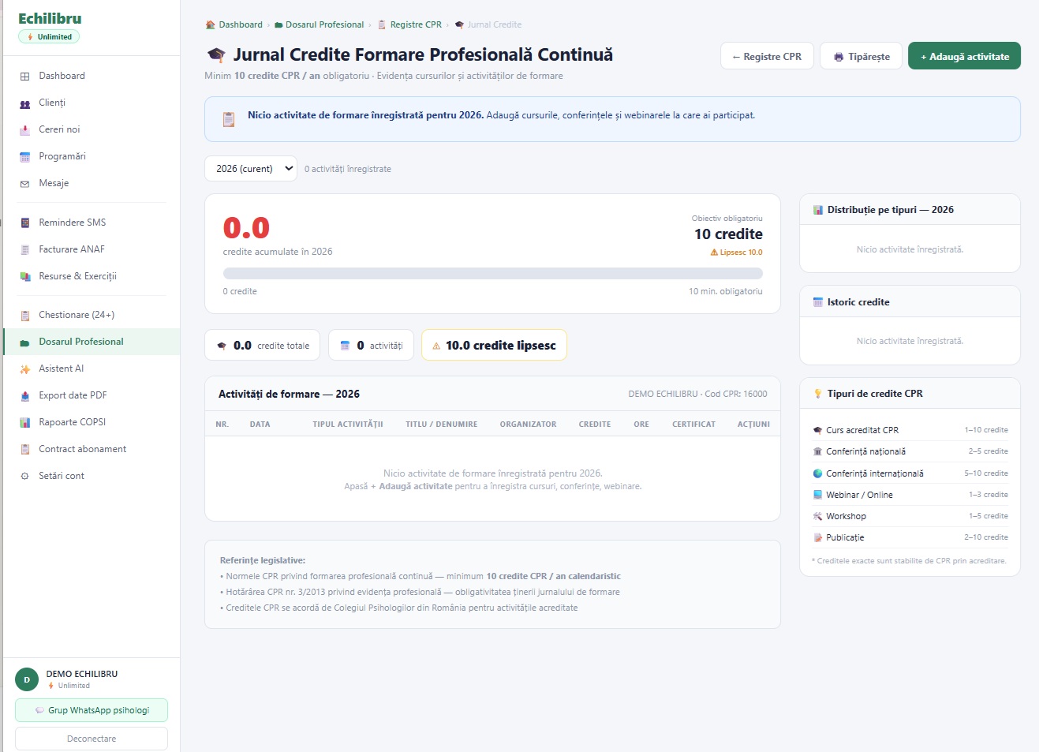Click the Deconectare logout button
The height and width of the screenshot is (752, 1039).
point(92,739)
